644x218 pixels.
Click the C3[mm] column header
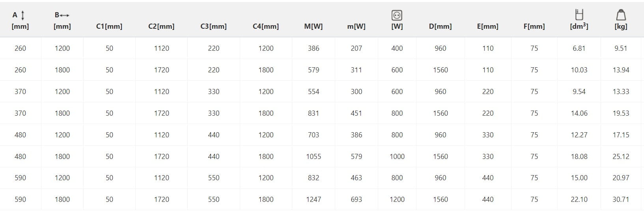pos(213,26)
